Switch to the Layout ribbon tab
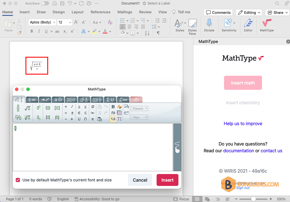The width and height of the screenshot is (290, 202). tap(78, 12)
